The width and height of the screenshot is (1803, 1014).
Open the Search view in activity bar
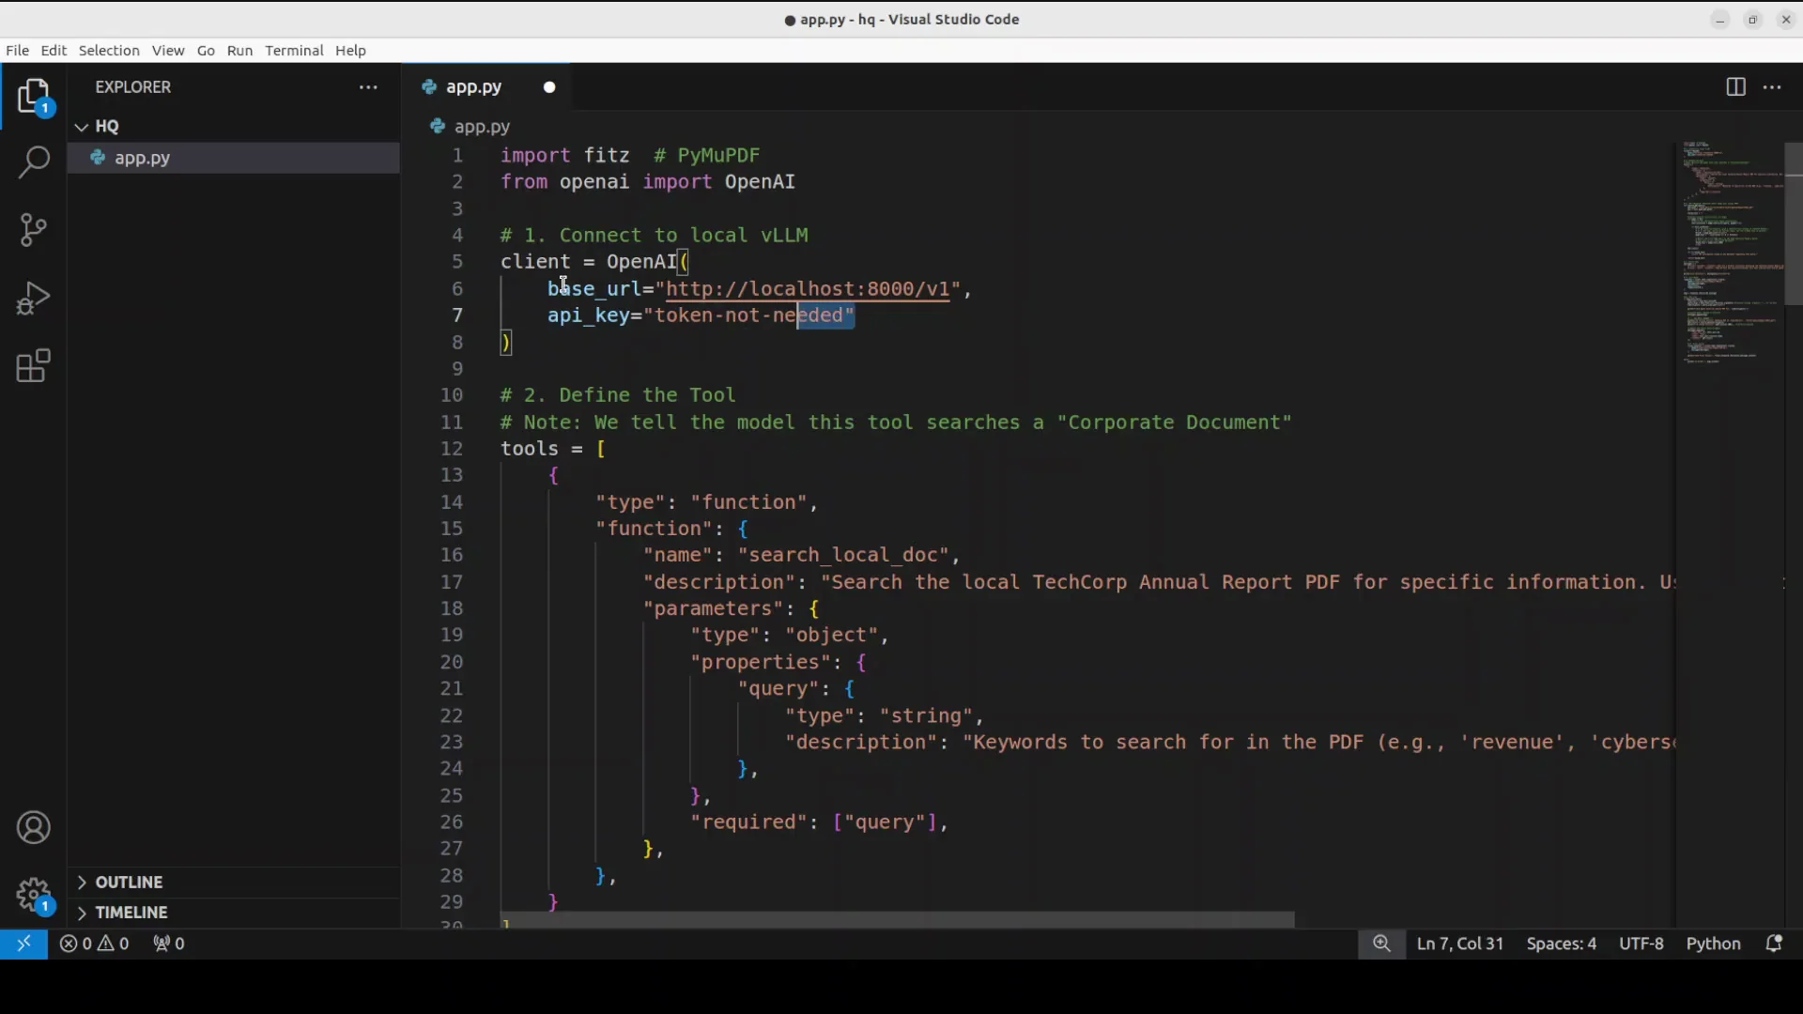34,161
